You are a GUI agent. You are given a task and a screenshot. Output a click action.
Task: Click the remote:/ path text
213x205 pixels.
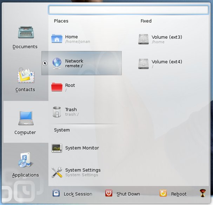tap(74, 66)
